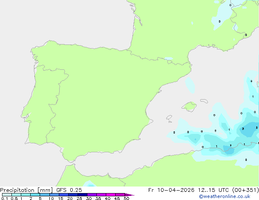The height and width of the screenshot is (200, 259).
Task: Pick the legend swatch between 0.5 and 1
Action: tap(16, 195)
